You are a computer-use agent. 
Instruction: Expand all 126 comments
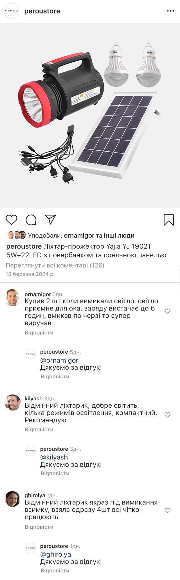pyautogui.click(x=55, y=265)
